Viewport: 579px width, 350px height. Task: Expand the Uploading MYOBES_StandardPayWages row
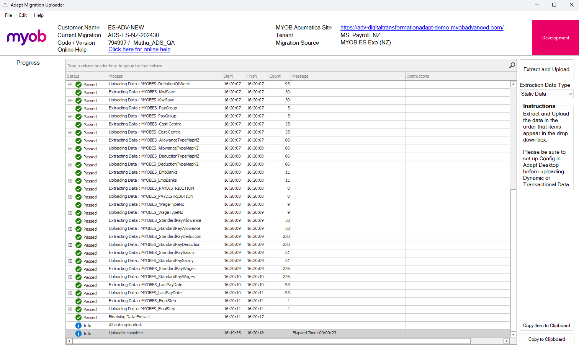70,277
